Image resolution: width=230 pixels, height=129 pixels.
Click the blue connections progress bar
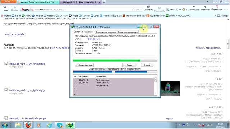(x=115, y=72)
